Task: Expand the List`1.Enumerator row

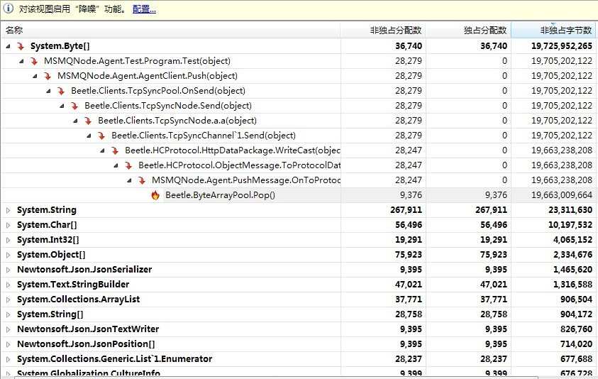Action: [8, 358]
